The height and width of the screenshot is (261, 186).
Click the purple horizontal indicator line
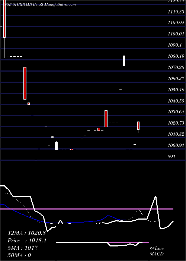pyautogui.click(x=87, y=209)
